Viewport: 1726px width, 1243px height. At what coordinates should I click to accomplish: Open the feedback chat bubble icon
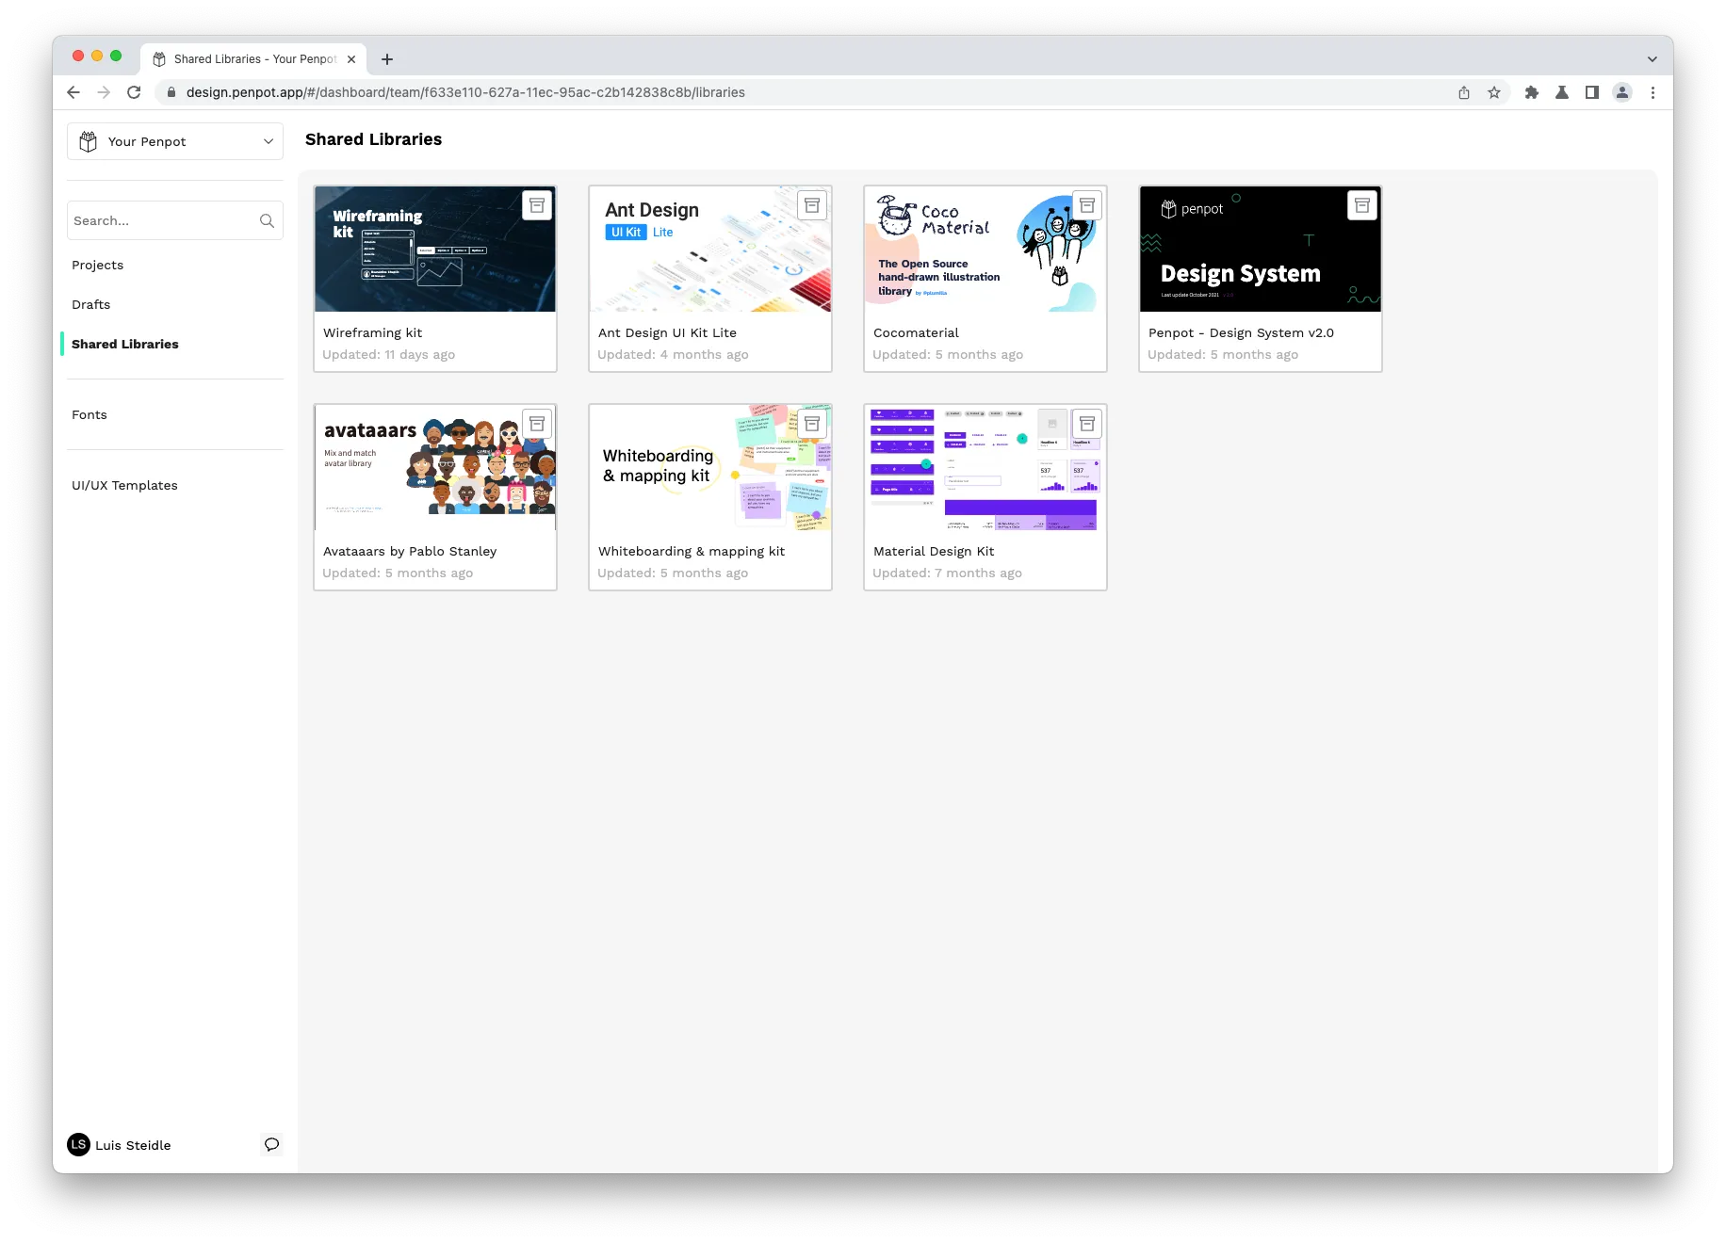click(x=271, y=1144)
